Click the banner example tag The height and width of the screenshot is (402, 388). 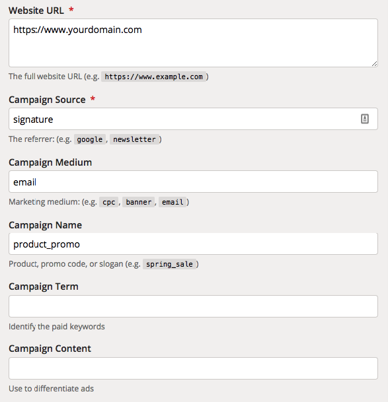click(x=138, y=202)
